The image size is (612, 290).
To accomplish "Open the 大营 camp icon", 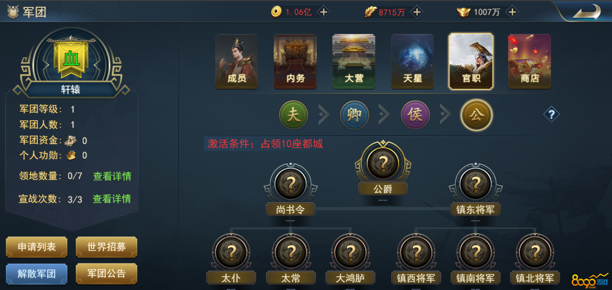I will [x=354, y=61].
